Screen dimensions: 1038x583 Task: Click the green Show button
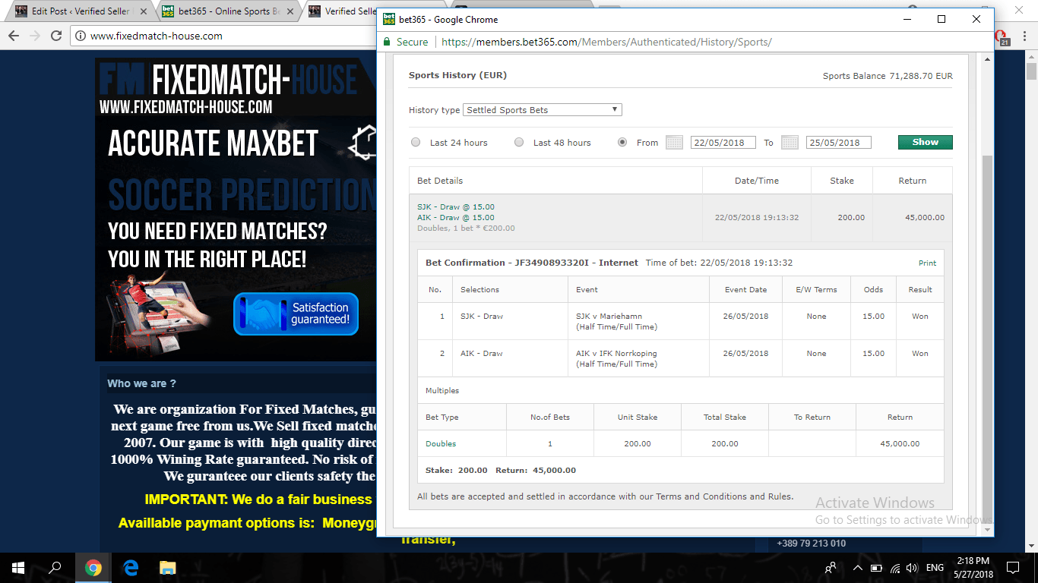tap(925, 143)
